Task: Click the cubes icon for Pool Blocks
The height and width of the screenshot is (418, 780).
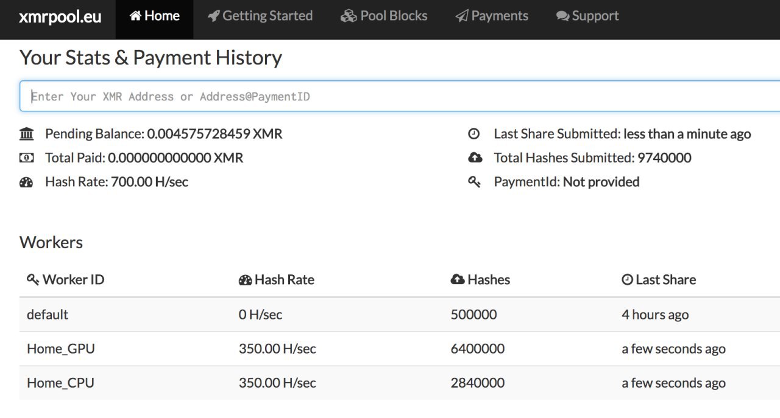Action: click(349, 16)
